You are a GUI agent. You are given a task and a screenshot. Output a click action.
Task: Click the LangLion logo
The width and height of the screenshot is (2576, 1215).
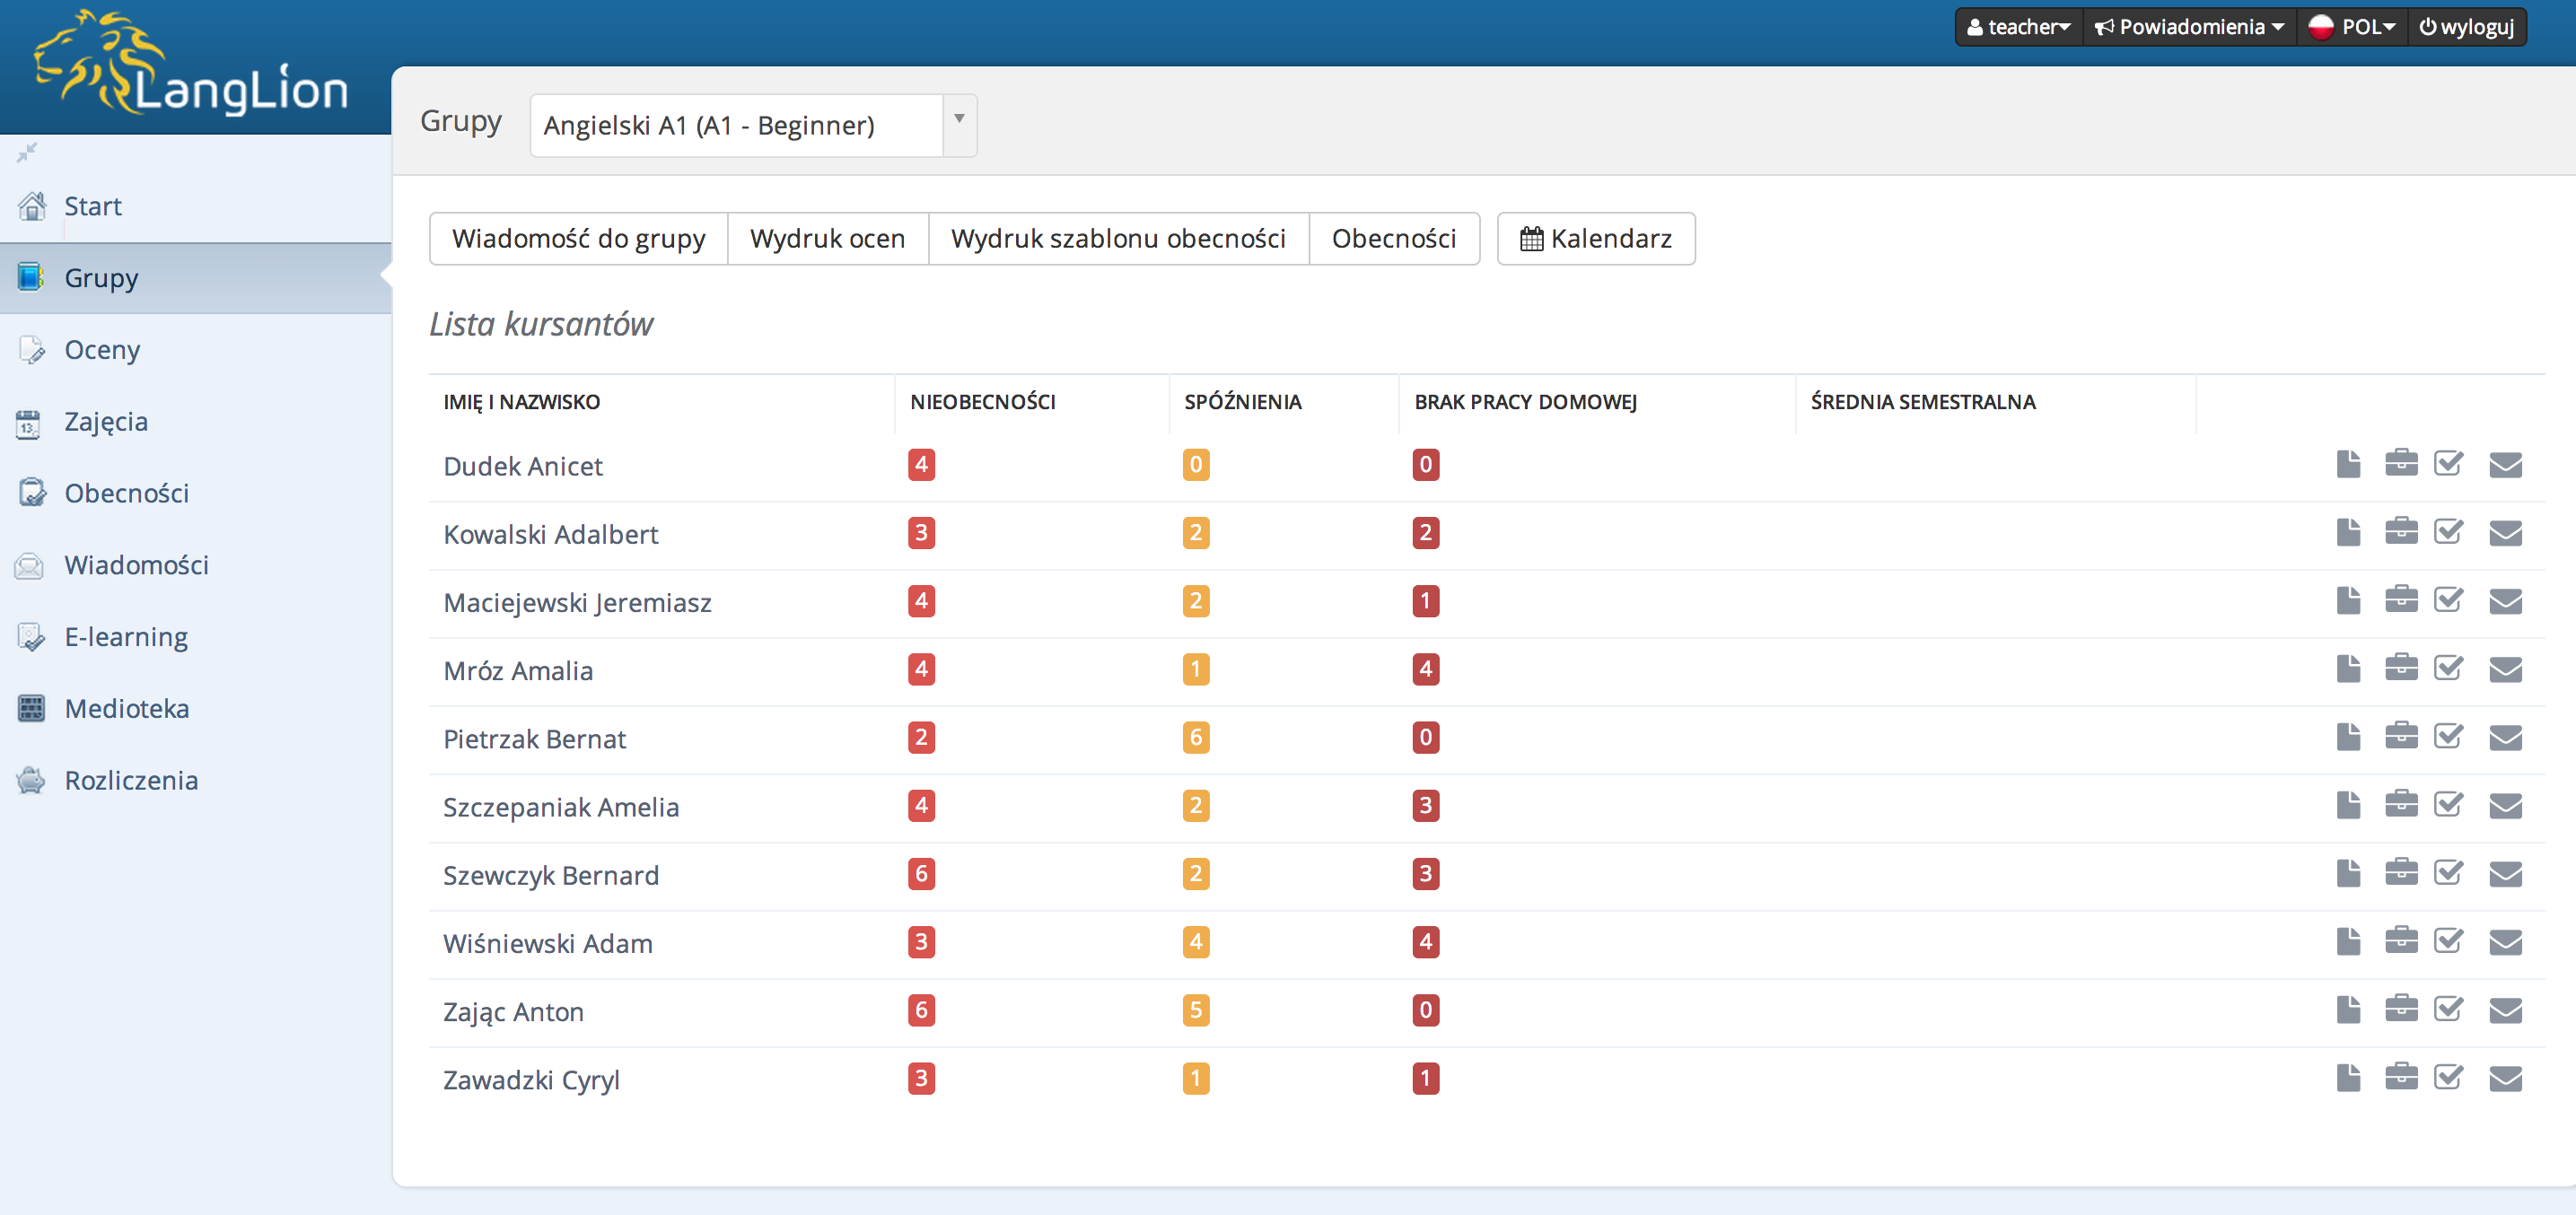(x=190, y=66)
